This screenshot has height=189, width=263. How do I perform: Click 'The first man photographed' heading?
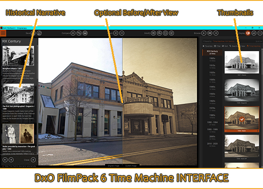click(18, 107)
